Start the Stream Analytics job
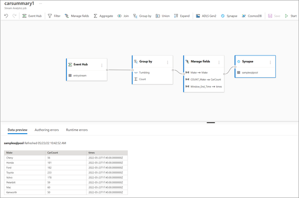The height and width of the screenshot is (198, 299). [x=291, y=16]
